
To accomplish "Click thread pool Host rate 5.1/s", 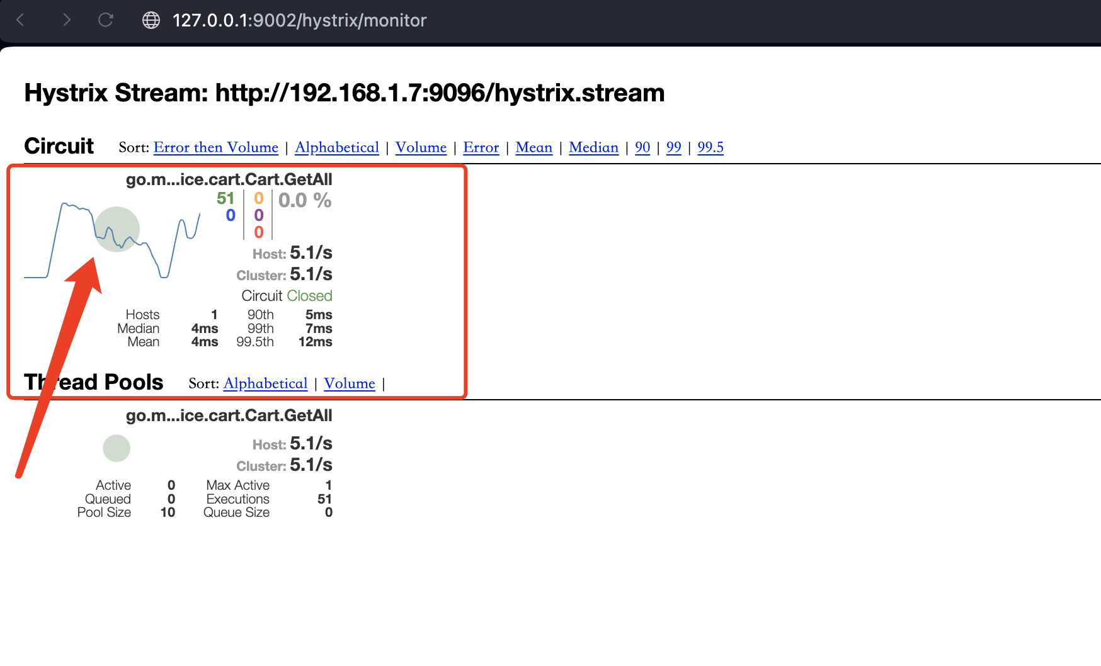I will [311, 444].
